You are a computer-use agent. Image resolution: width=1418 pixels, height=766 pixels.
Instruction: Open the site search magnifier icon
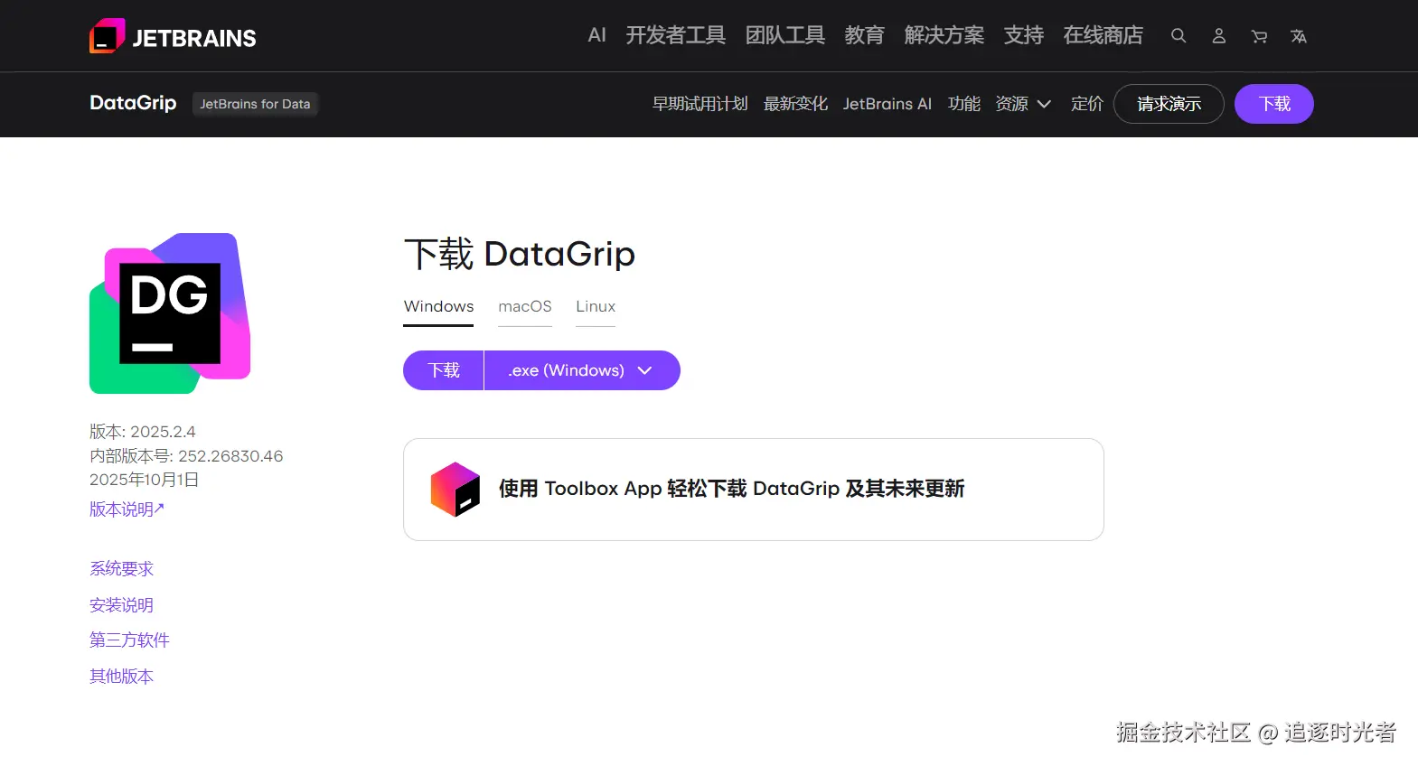[x=1179, y=36]
